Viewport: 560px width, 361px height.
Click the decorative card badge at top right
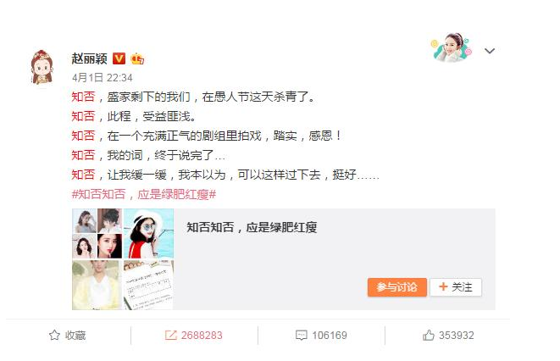452,47
